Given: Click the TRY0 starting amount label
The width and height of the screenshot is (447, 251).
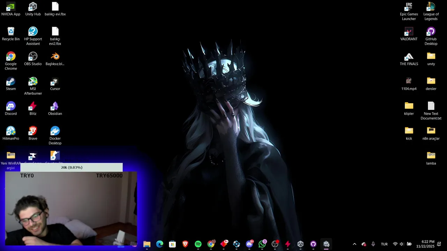Looking at the screenshot, I should [27, 176].
